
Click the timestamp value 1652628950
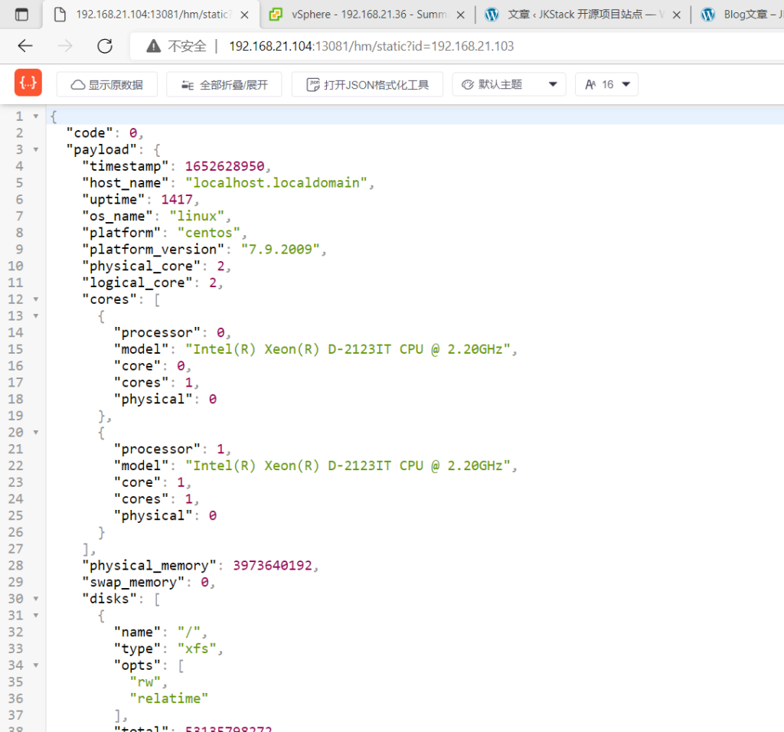pos(224,166)
